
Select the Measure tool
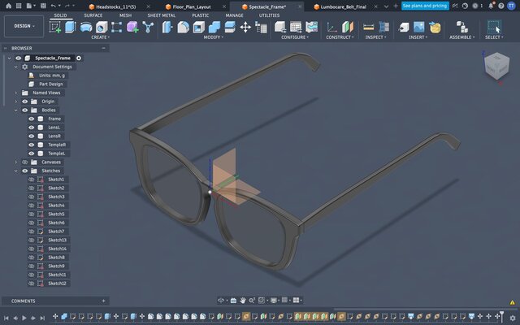(368, 27)
